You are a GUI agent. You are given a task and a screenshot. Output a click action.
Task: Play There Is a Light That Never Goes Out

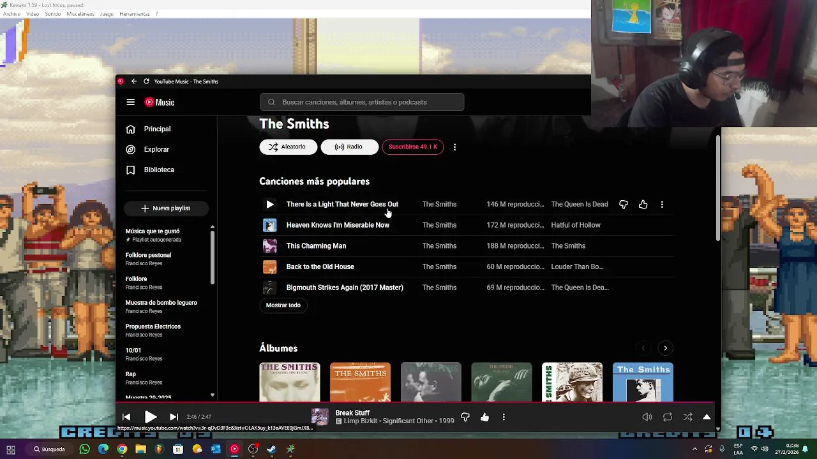[x=270, y=205]
